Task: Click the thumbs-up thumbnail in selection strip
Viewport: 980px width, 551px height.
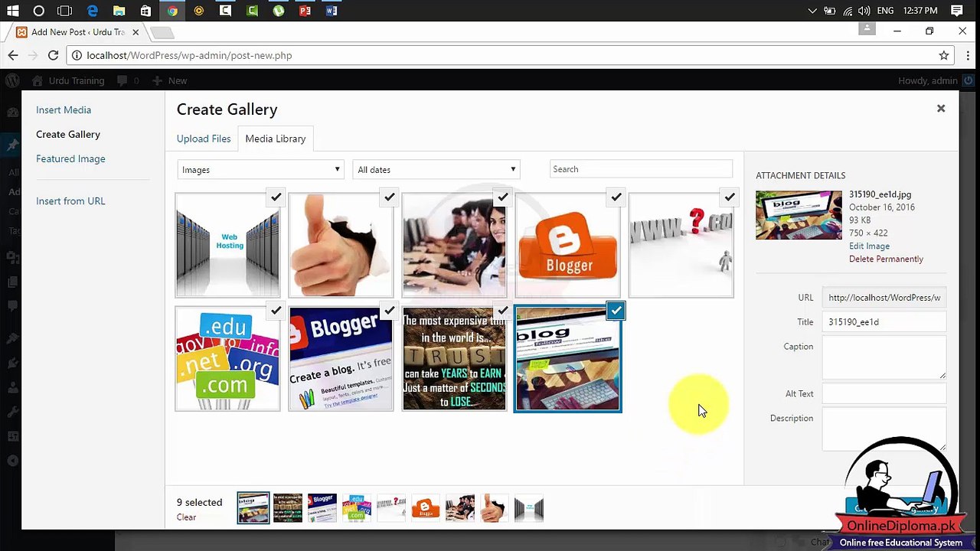Action: coord(495,508)
